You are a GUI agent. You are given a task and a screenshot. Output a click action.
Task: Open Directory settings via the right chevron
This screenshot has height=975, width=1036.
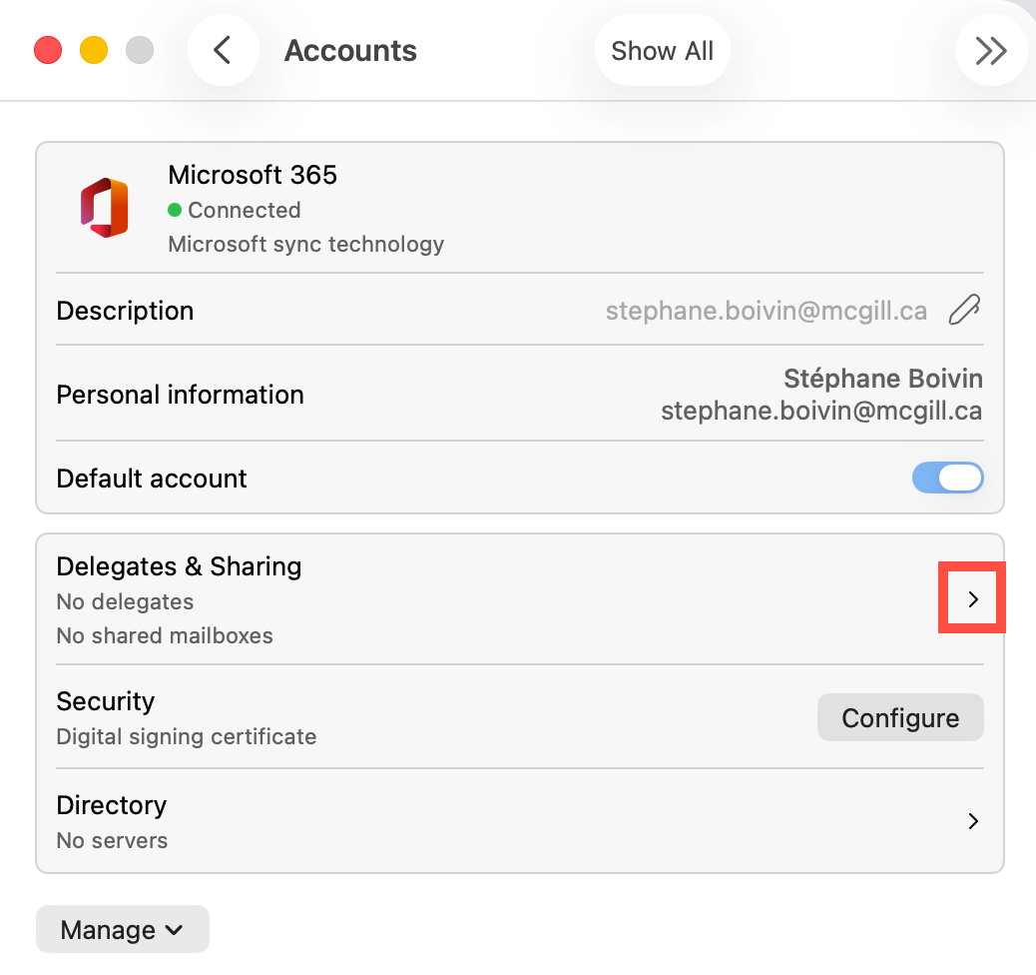(x=972, y=821)
